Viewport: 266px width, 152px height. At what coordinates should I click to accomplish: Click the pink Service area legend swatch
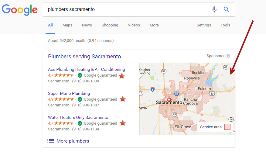coord(227,127)
